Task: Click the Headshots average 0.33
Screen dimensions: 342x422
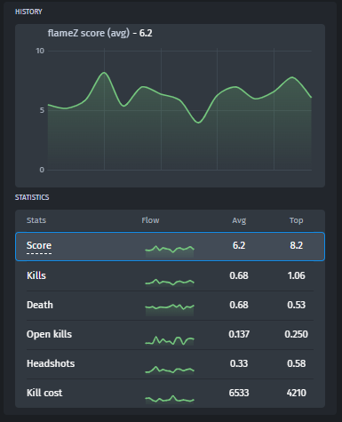Action: tap(239, 363)
